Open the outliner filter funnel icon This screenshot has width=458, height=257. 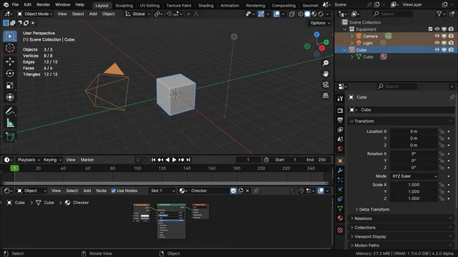(439, 14)
